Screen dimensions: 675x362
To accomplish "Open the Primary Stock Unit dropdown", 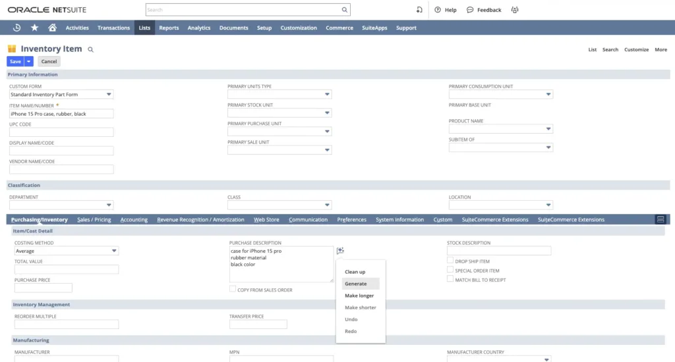I will (327, 113).
